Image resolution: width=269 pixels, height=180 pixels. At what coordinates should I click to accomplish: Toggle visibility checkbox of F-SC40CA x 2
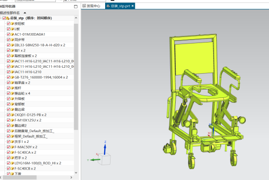point(8,152)
